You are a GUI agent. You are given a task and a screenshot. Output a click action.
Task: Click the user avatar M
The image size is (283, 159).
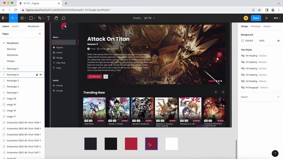tap(246, 18)
